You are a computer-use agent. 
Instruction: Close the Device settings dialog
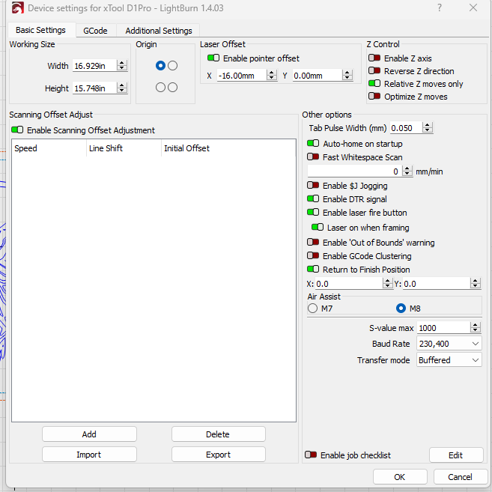pos(473,7)
